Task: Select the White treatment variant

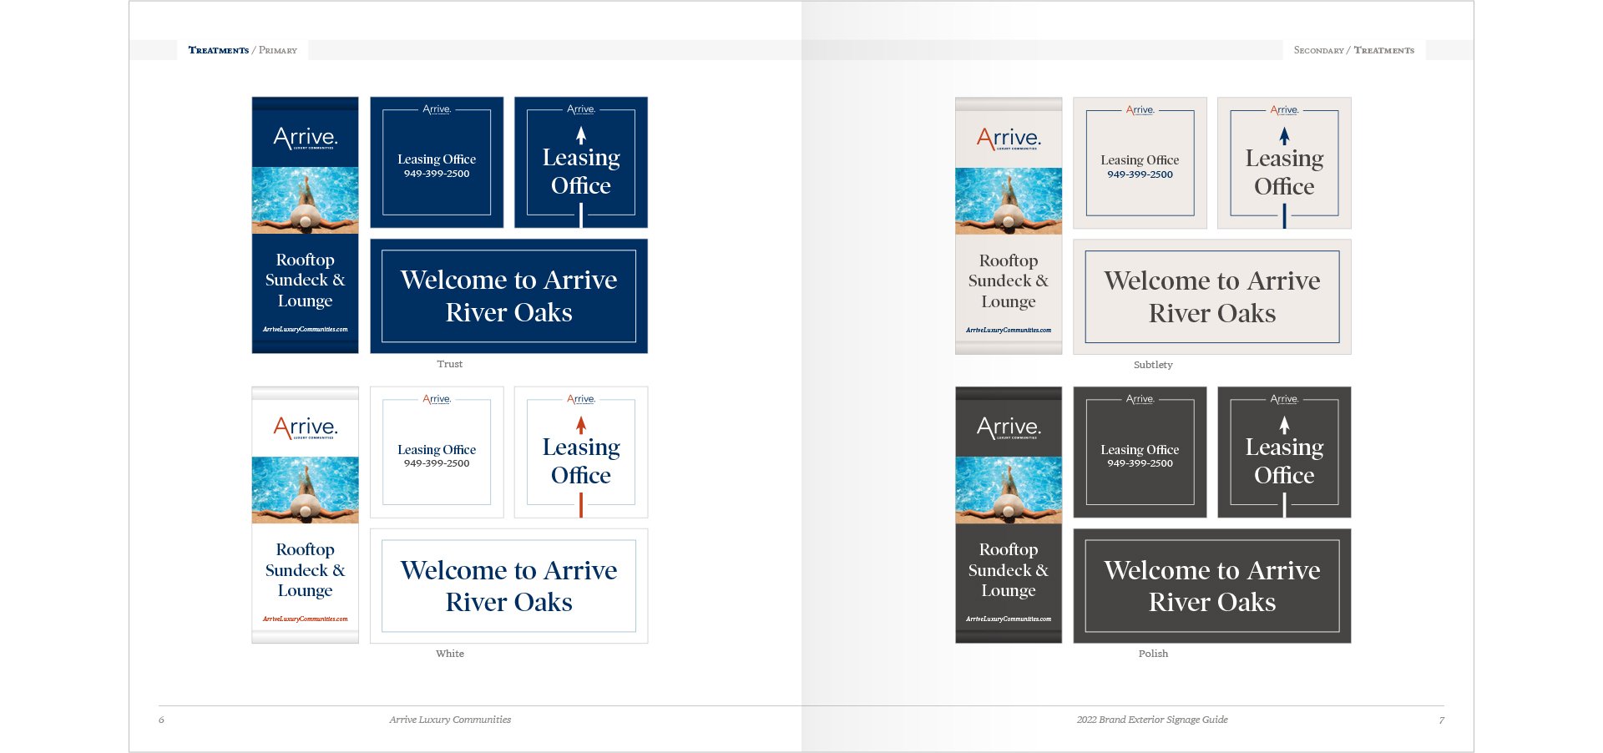Action: pyautogui.click(x=449, y=654)
